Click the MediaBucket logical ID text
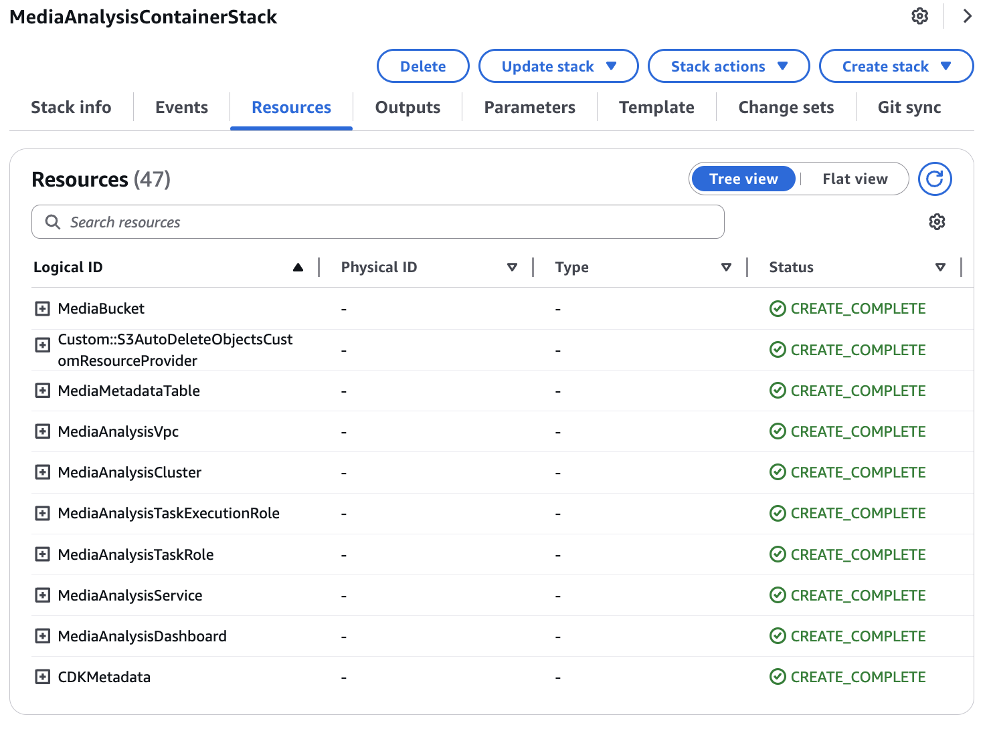The image size is (989, 733). click(101, 308)
